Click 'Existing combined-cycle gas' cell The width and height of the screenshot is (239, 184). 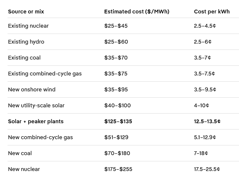(x=45, y=74)
